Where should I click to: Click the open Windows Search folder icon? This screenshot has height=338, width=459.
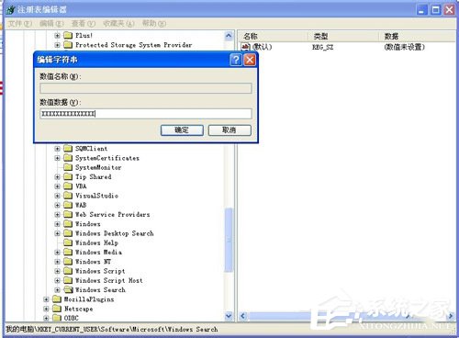(x=68, y=290)
